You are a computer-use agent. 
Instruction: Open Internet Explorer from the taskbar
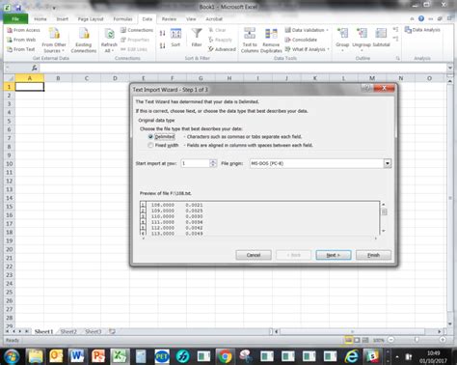tap(352, 356)
